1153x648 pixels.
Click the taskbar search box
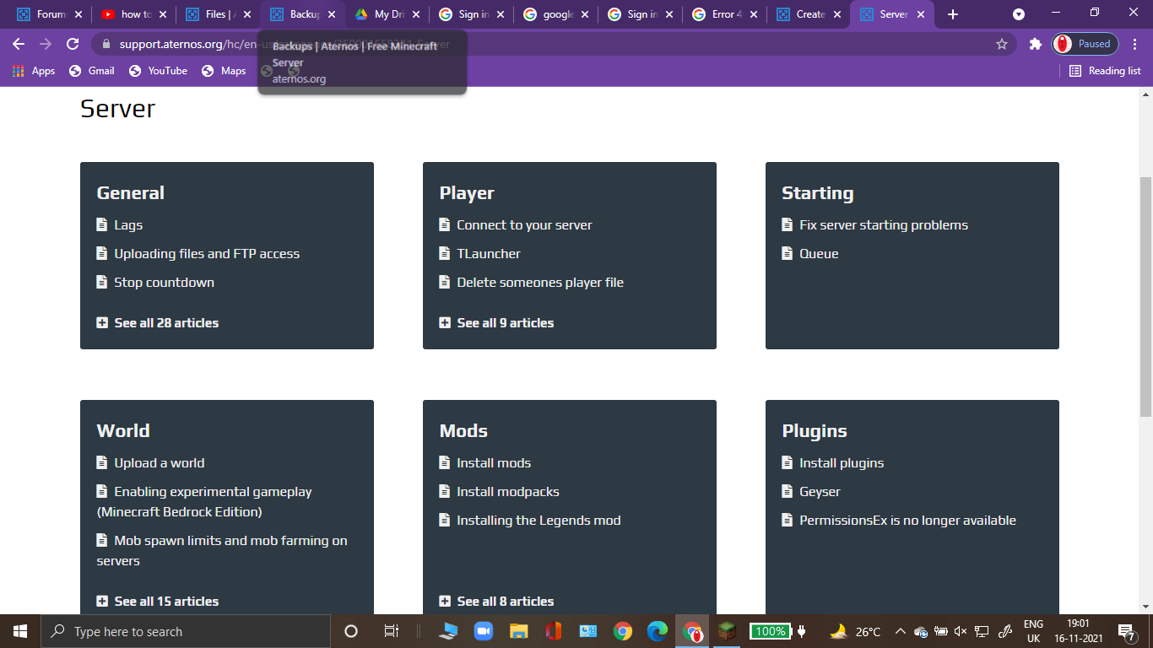(x=186, y=631)
